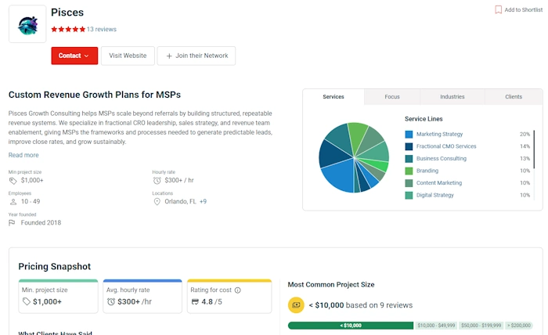The height and width of the screenshot is (335, 548).
Task: Open the Marketing Strategy service link
Action: [x=439, y=134]
